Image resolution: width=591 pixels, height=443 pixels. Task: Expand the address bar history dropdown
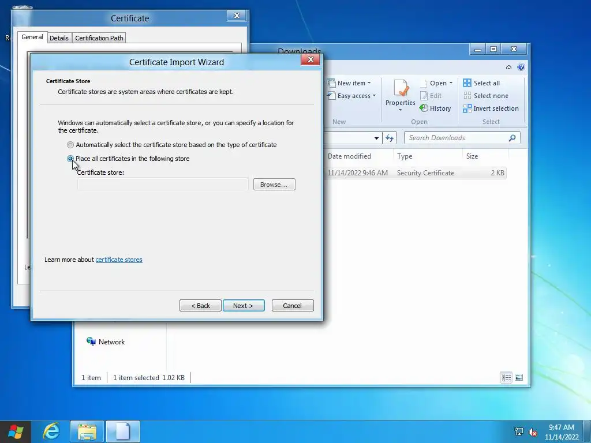click(x=376, y=138)
